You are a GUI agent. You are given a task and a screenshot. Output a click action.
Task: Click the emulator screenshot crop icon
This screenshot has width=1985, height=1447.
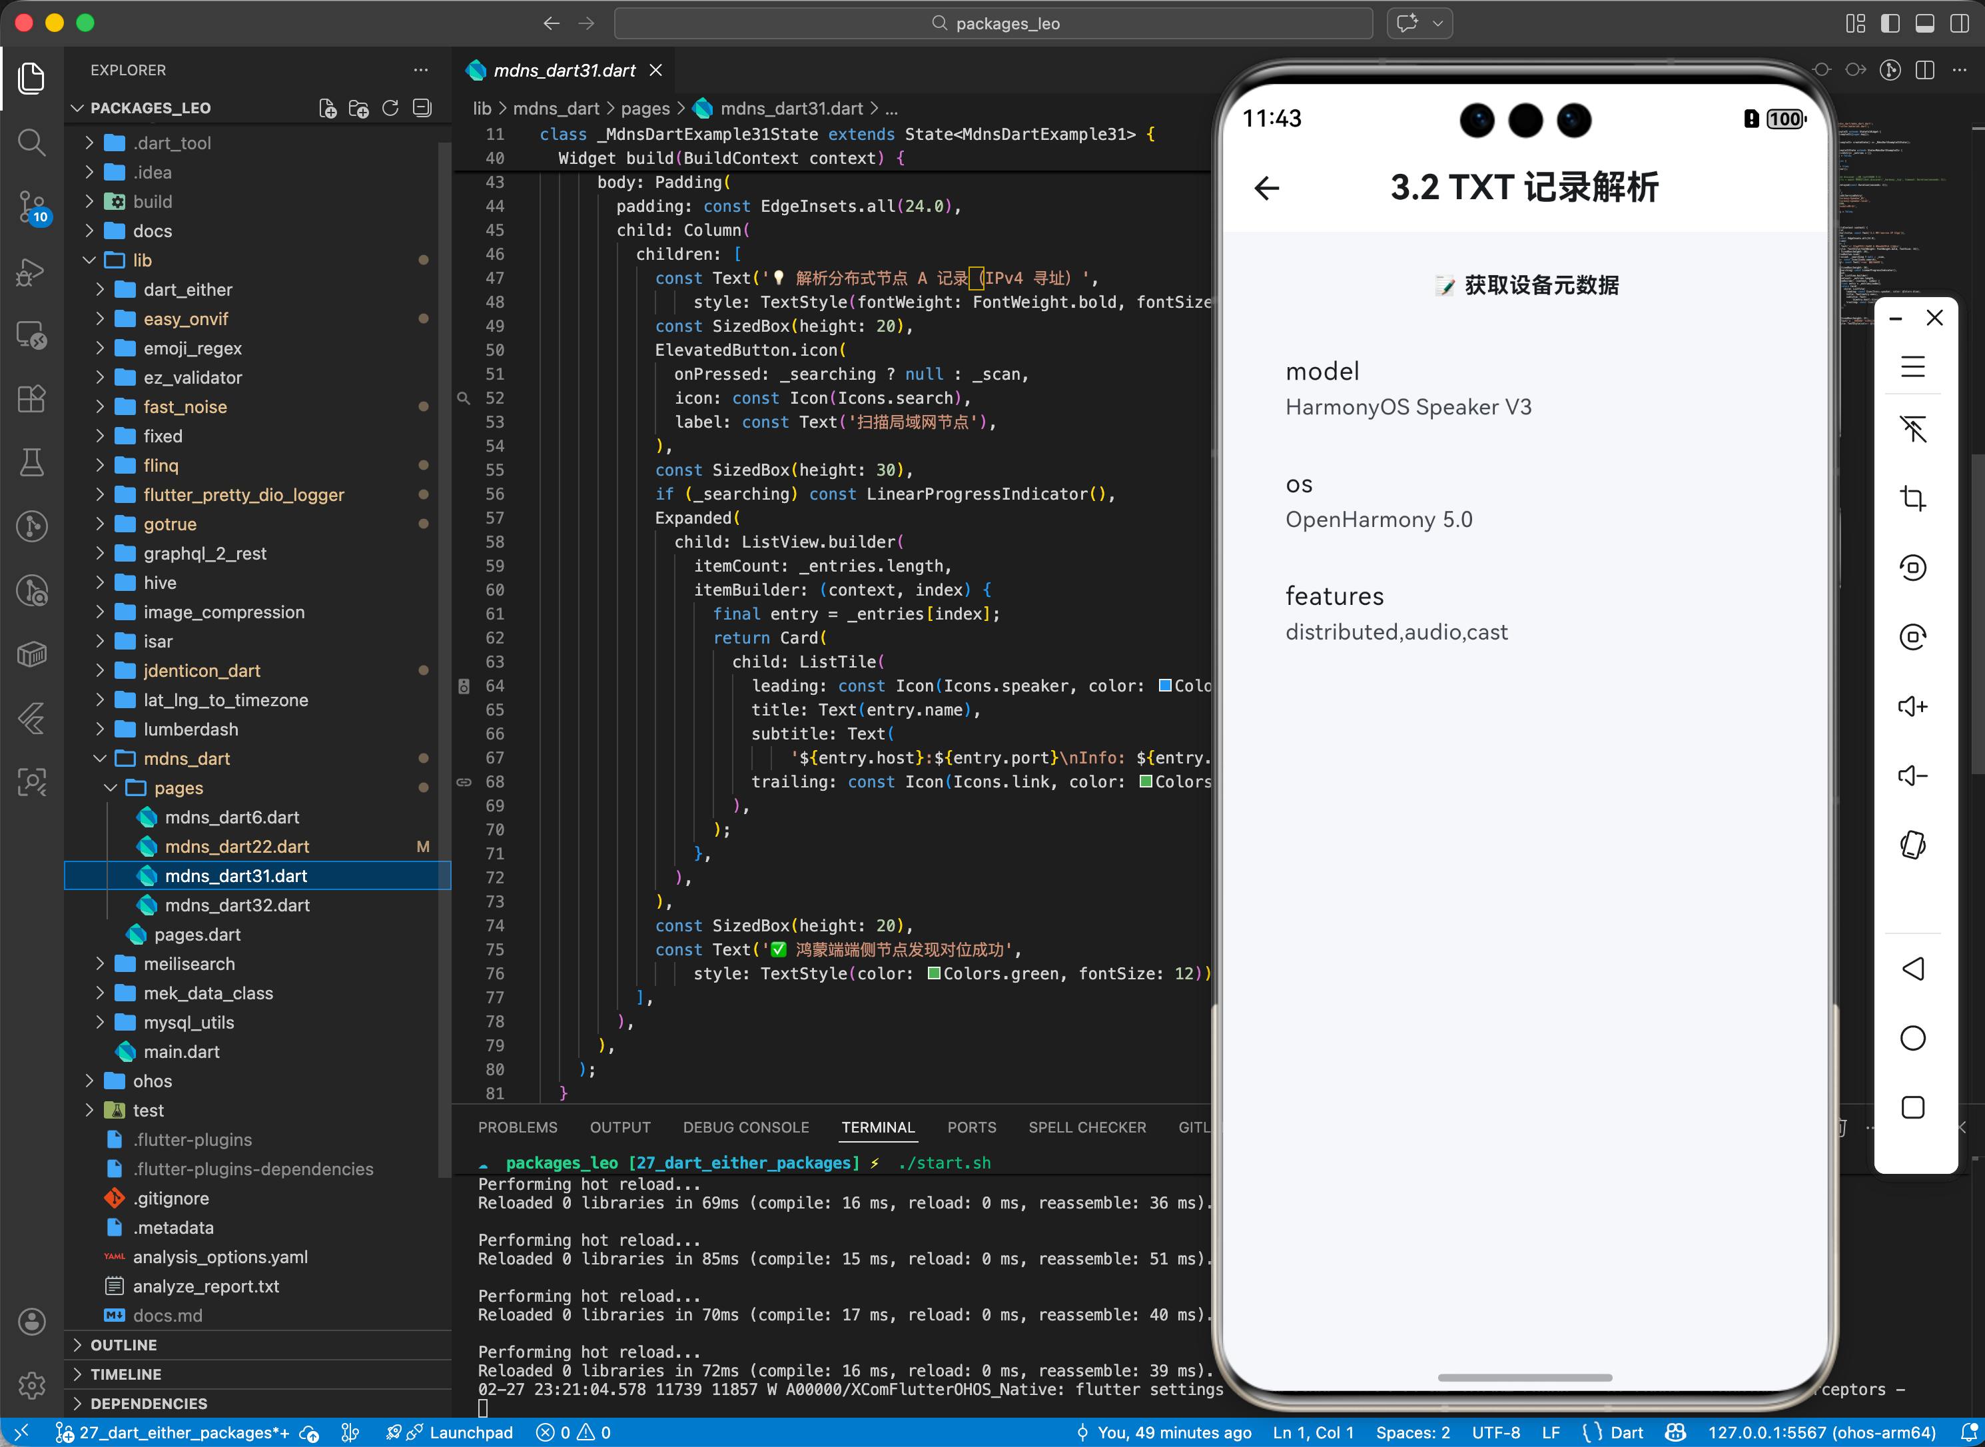point(1912,498)
